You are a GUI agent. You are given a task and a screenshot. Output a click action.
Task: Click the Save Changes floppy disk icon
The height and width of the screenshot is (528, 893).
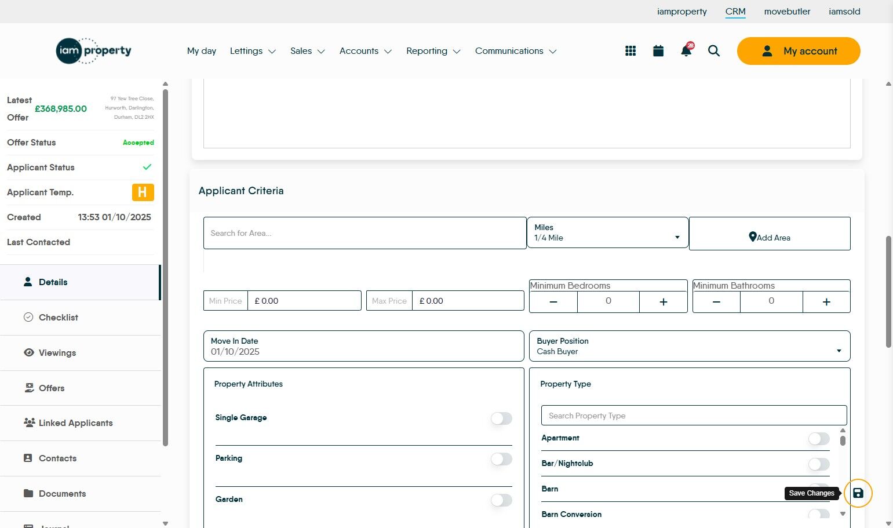(858, 493)
